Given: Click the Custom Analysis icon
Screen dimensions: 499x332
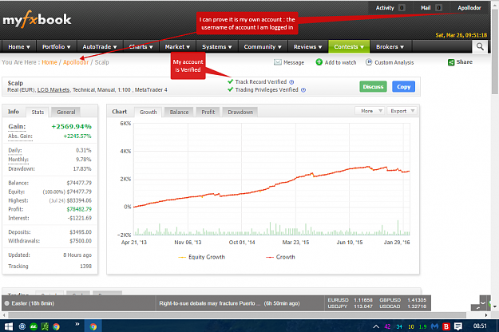Looking at the screenshot, I should [x=369, y=62].
